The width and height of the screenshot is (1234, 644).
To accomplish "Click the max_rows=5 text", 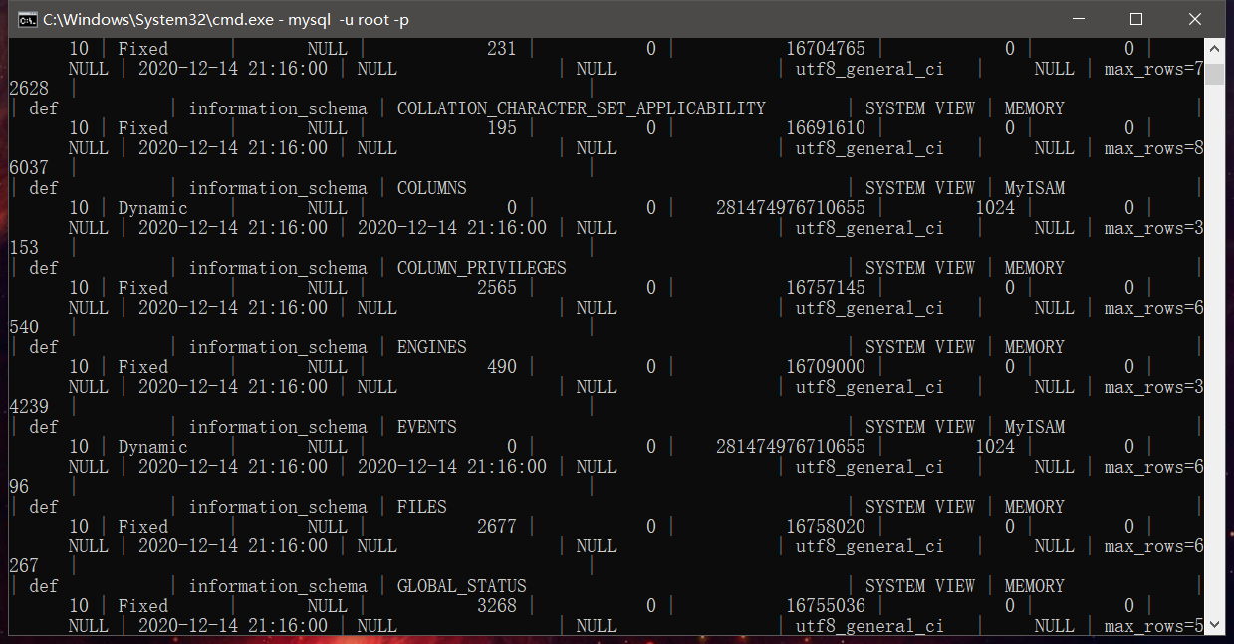I will coord(1154,626).
